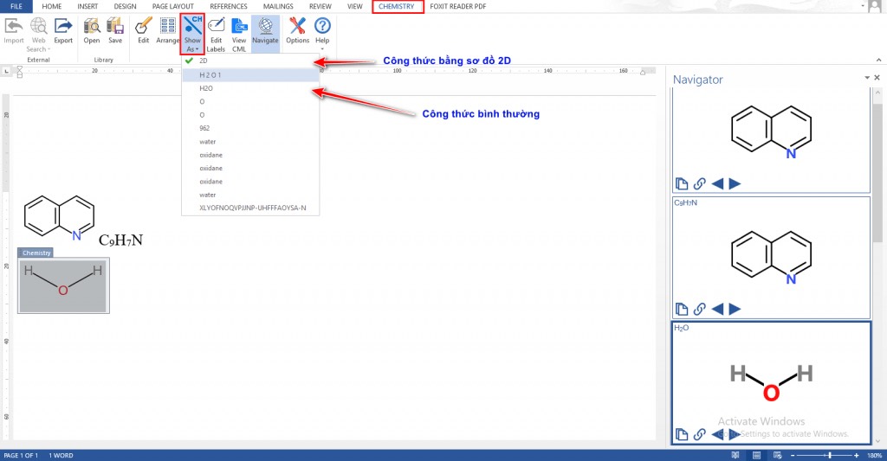Select the XLYOFNOQVPJJNP-UHFFFAOYSA-N InChIKey entry

tap(250, 208)
